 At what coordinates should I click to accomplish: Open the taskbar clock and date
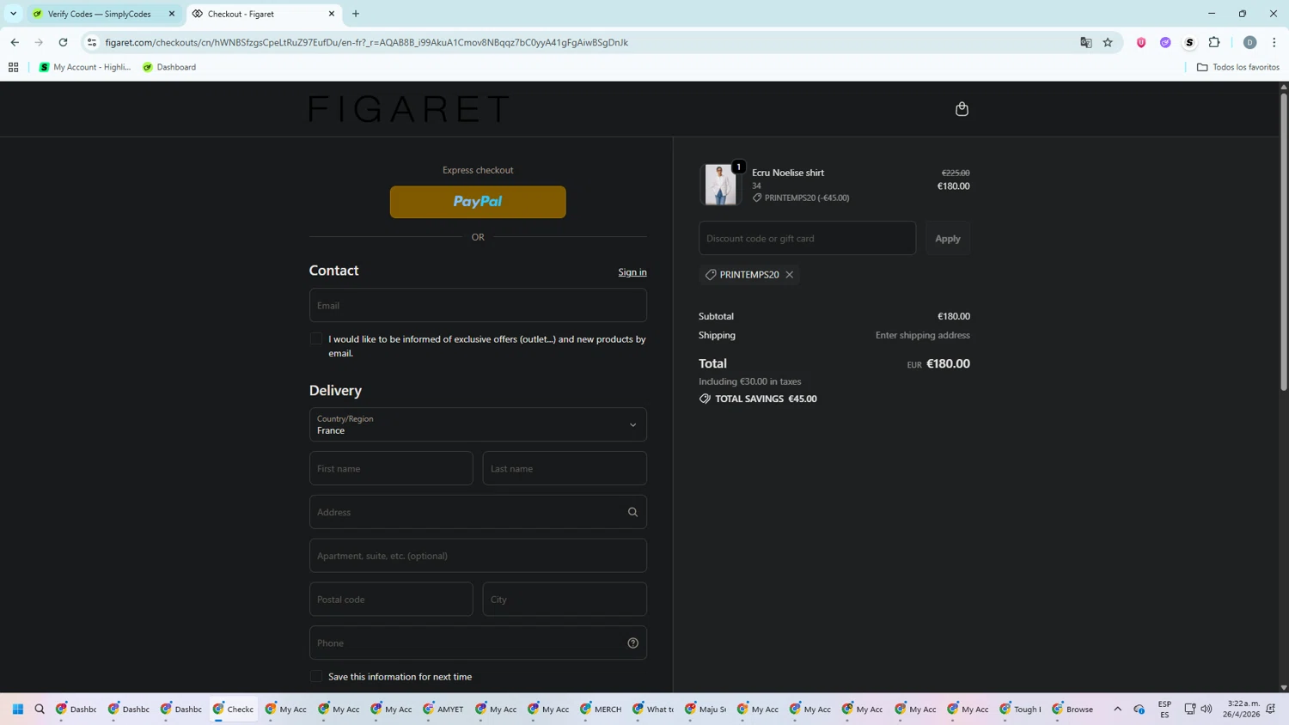click(1242, 710)
